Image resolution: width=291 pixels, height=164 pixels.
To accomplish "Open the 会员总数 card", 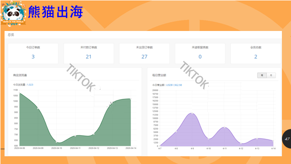I will click(x=256, y=54).
